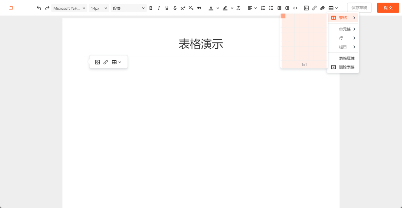Screen dimensions: 402x208
Task: Pick the 1x1 cell in table grid
Action: (283, 16)
